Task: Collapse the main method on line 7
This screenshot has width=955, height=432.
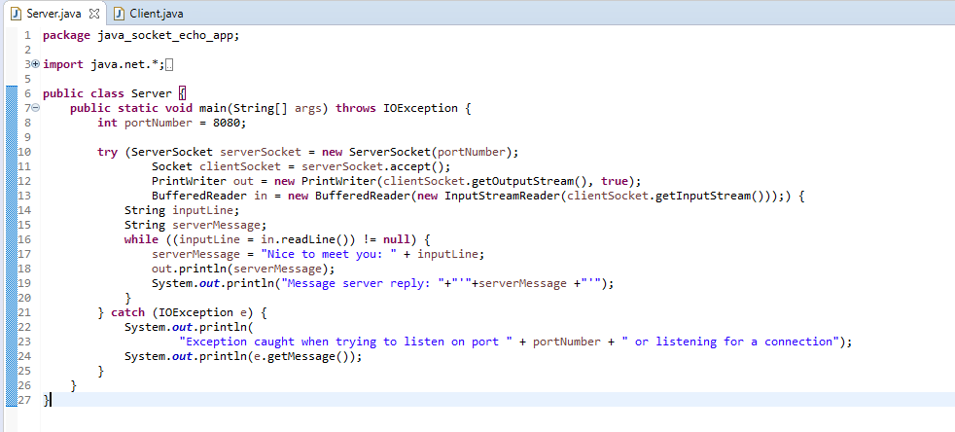Action: (33, 108)
